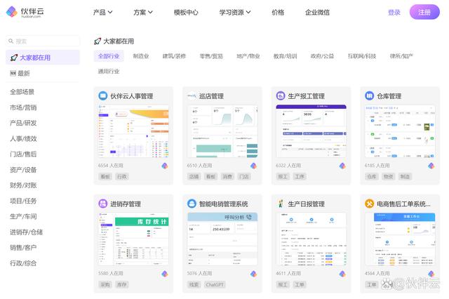Click the 电商售后工单系统 app icon
The image size is (449, 299).
point(370,204)
